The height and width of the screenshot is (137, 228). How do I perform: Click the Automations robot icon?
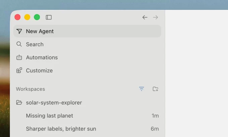[x=19, y=57]
